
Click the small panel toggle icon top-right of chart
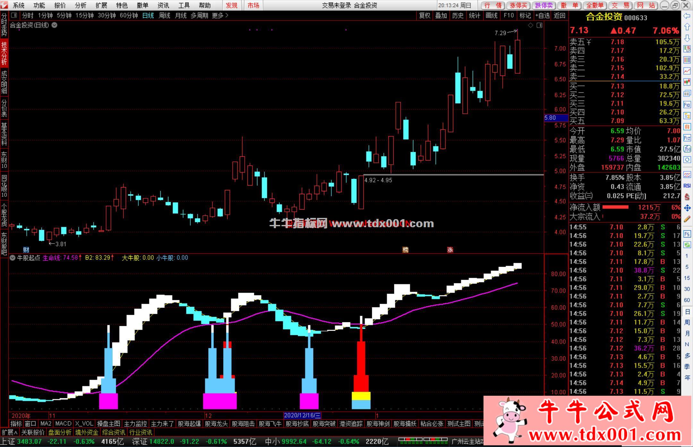pos(539,25)
